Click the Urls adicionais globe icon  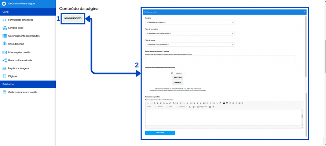[x=4, y=44]
